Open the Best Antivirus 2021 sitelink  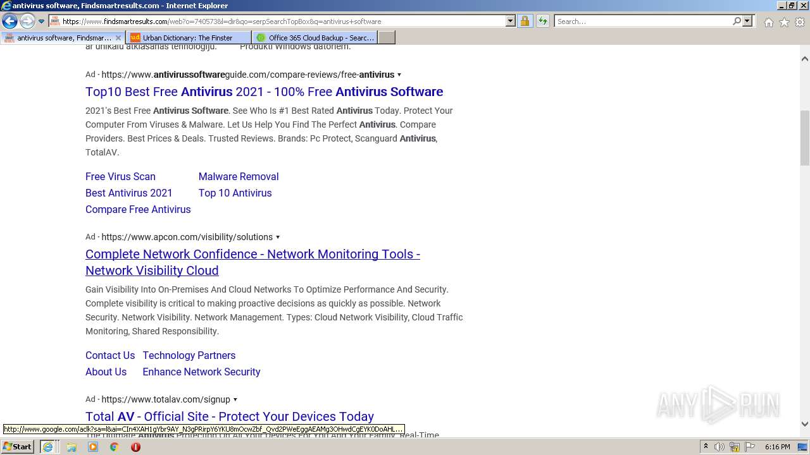click(x=129, y=193)
